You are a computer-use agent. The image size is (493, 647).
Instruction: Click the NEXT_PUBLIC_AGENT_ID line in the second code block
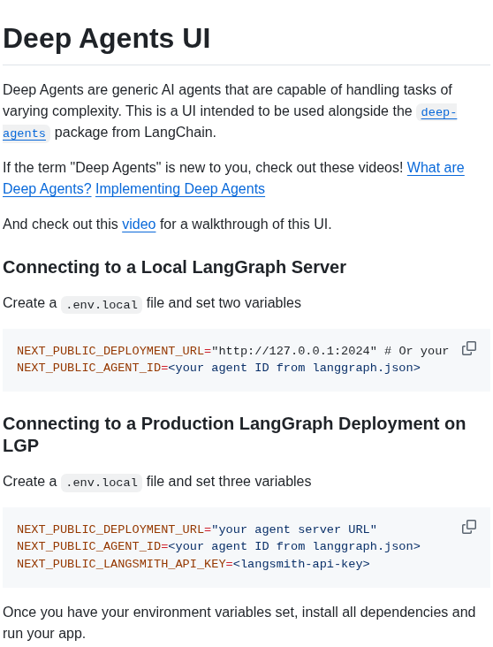click(x=218, y=546)
